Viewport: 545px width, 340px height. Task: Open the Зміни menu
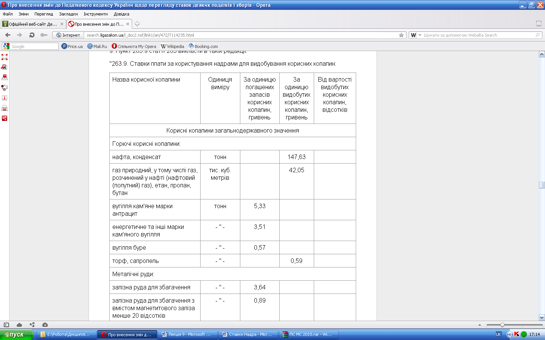tap(23, 14)
